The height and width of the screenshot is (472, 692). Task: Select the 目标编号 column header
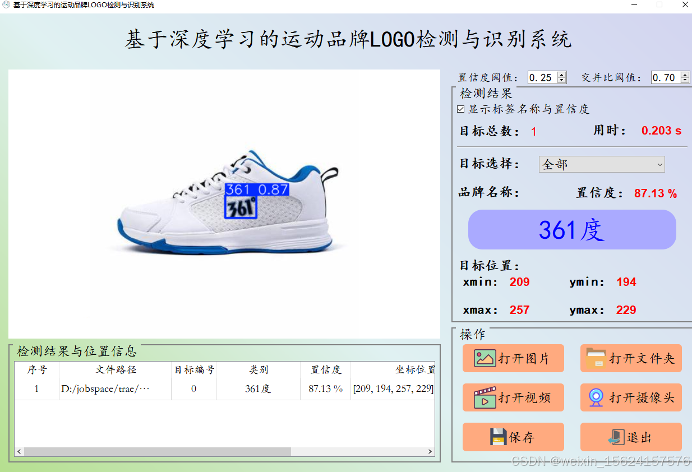tap(194, 370)
